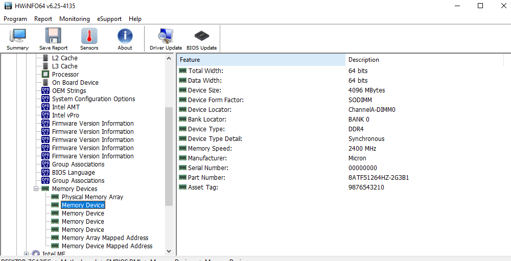Click the BIOS Update chip icon
This screenshot has width=511, height=261.
[x=201, y=39]
